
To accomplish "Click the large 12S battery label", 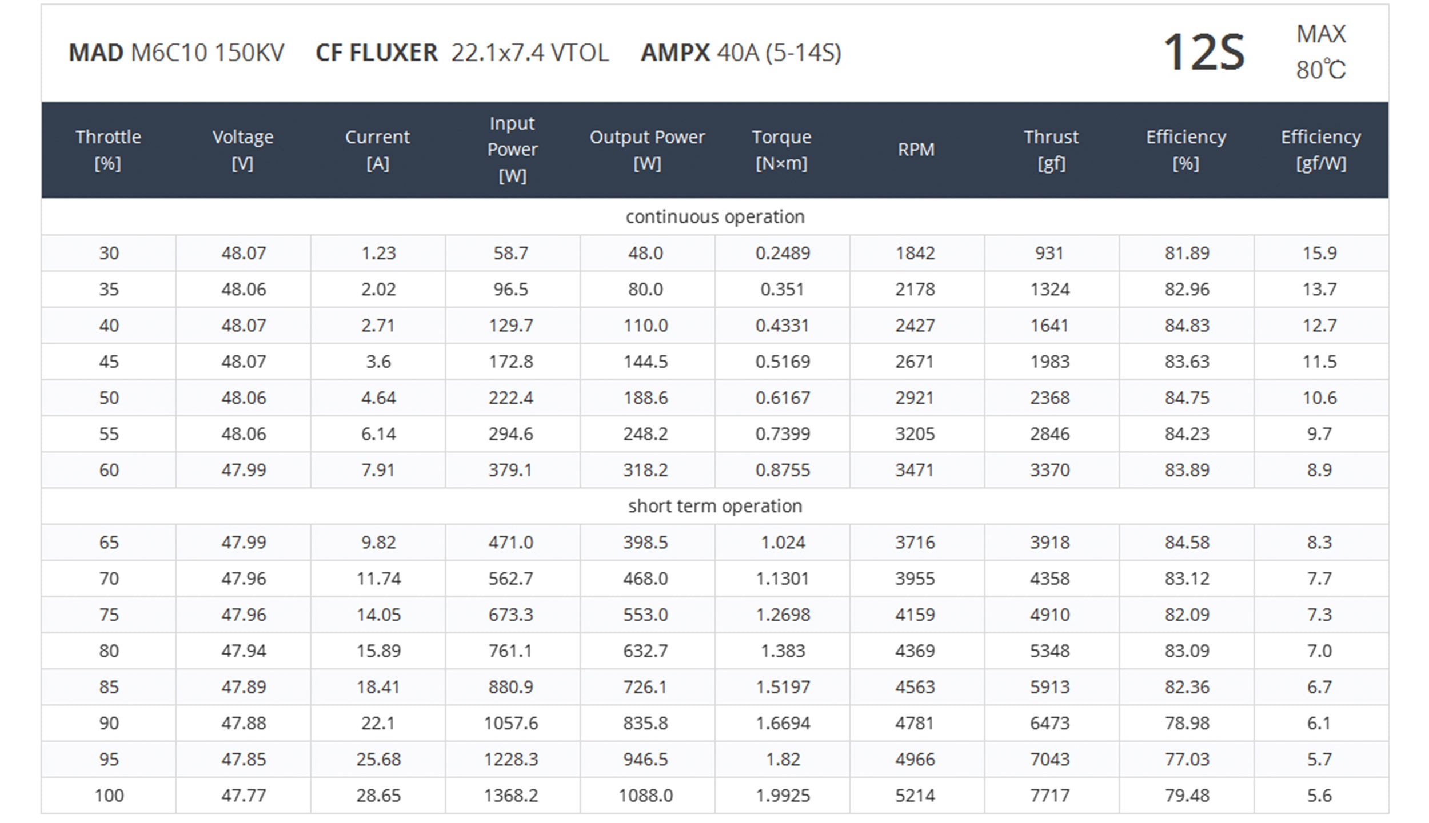I will (1204, 53).
